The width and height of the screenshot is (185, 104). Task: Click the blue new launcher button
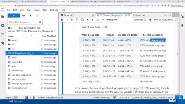coord(14,15)
